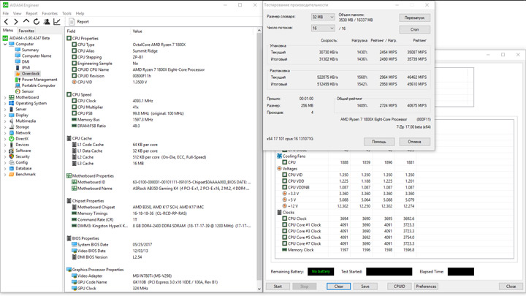This screenshot has height=296, width=526.
Task: Select Portable Computer in the tree
Action: coord(38,86)
